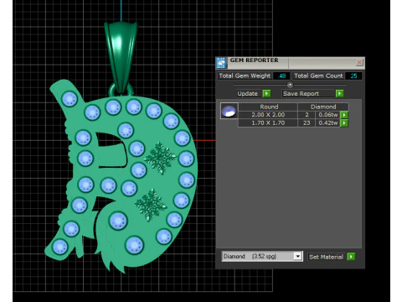The height and width of the screenshot is (302, 402).
Task: Click the quantity 23 cell
Action: click(x=307, y=122)
